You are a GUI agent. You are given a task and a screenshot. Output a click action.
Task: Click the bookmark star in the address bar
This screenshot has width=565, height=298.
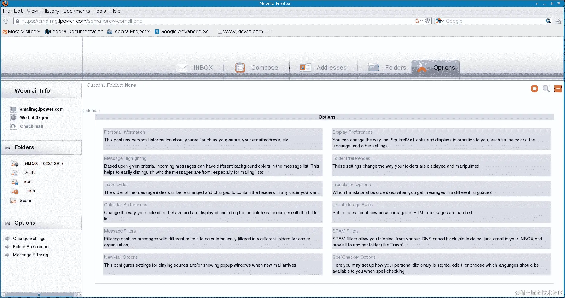417,21
